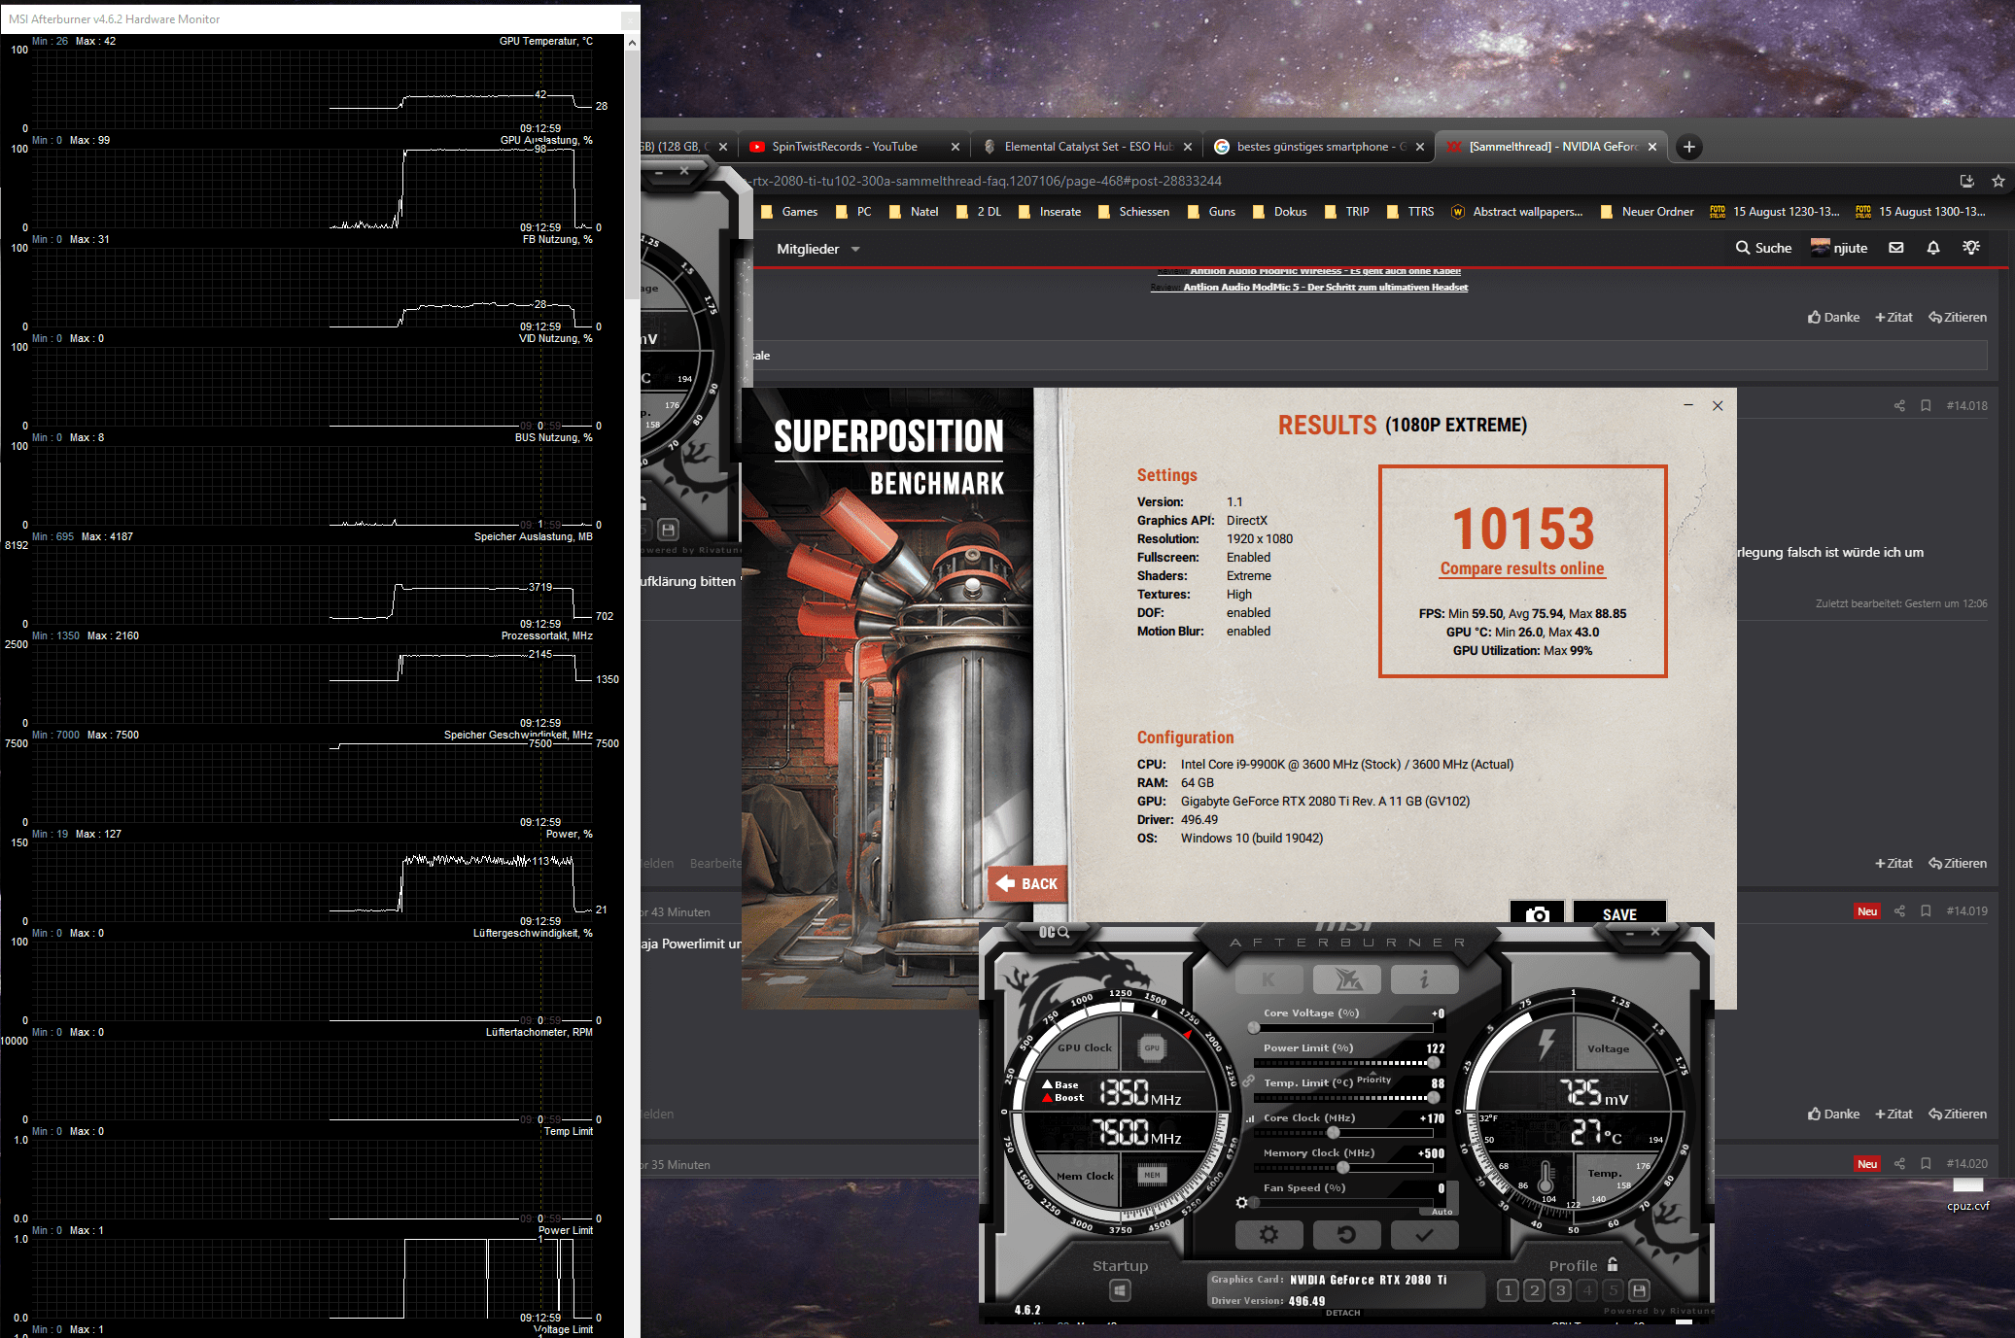Viewport: 2015px width, 1338px height.
Task: Open Compare results online link
Action: click(x=1522, y=568)
